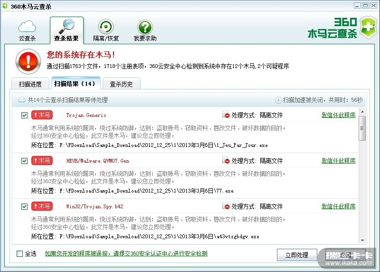The height and width of the screenshot is (272, 380).
Task: Click the results list scroll down arrow
Action: tap(362, 241)
